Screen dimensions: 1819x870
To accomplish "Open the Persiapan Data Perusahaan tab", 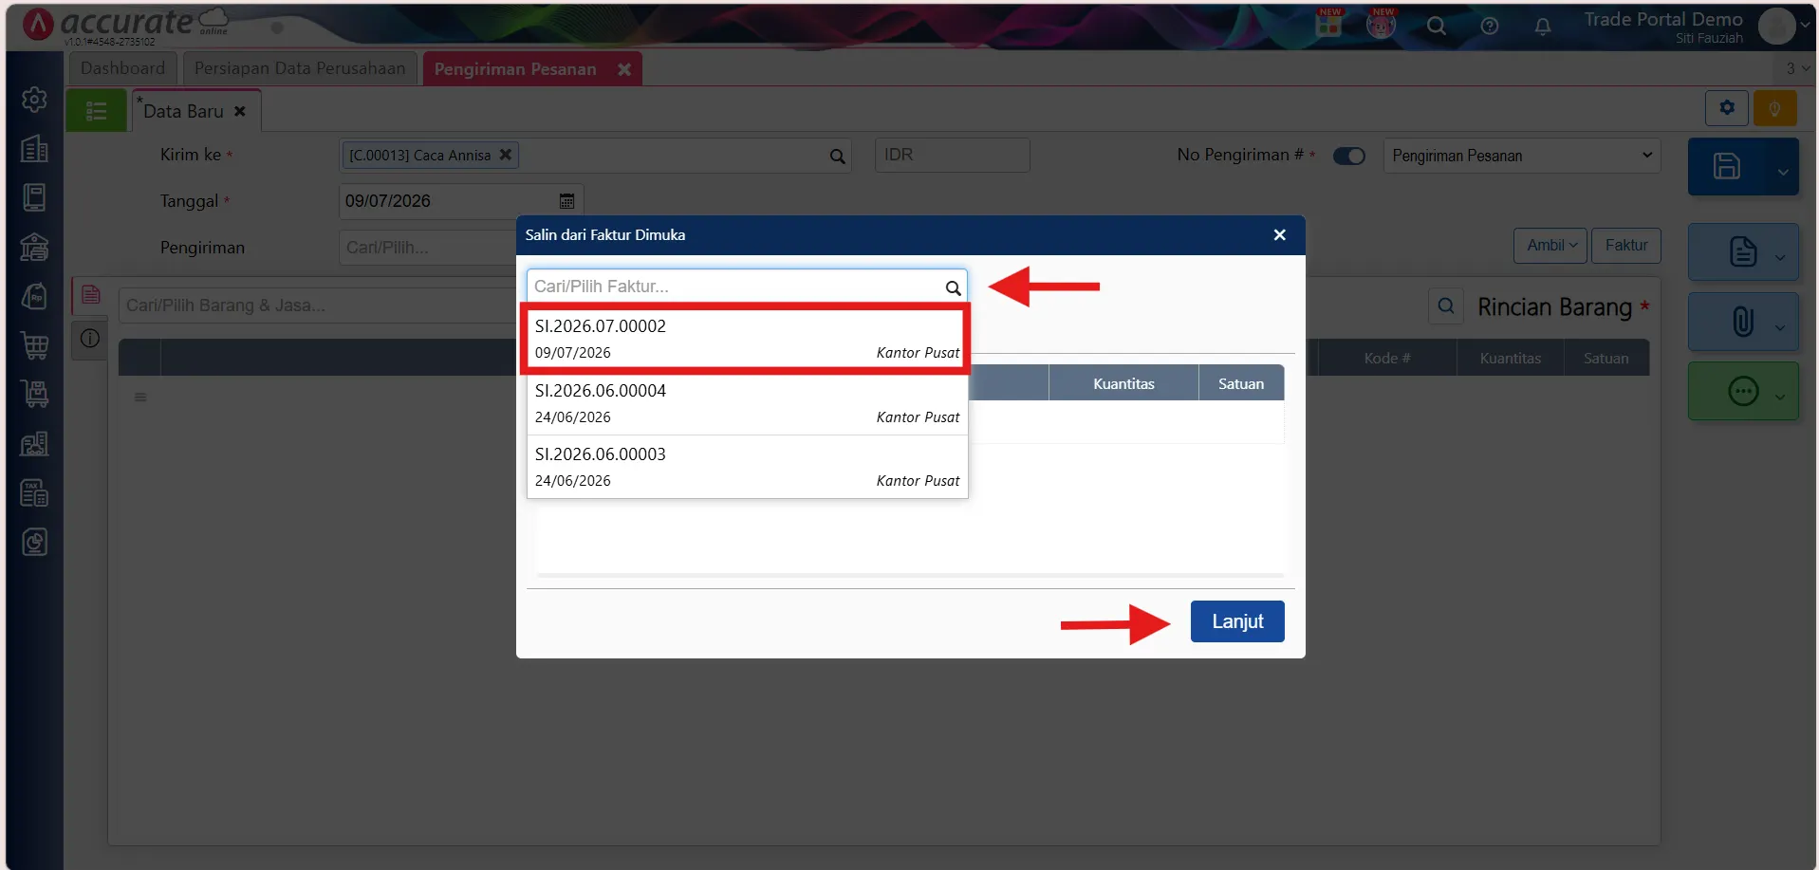I will tap(300, 68).
